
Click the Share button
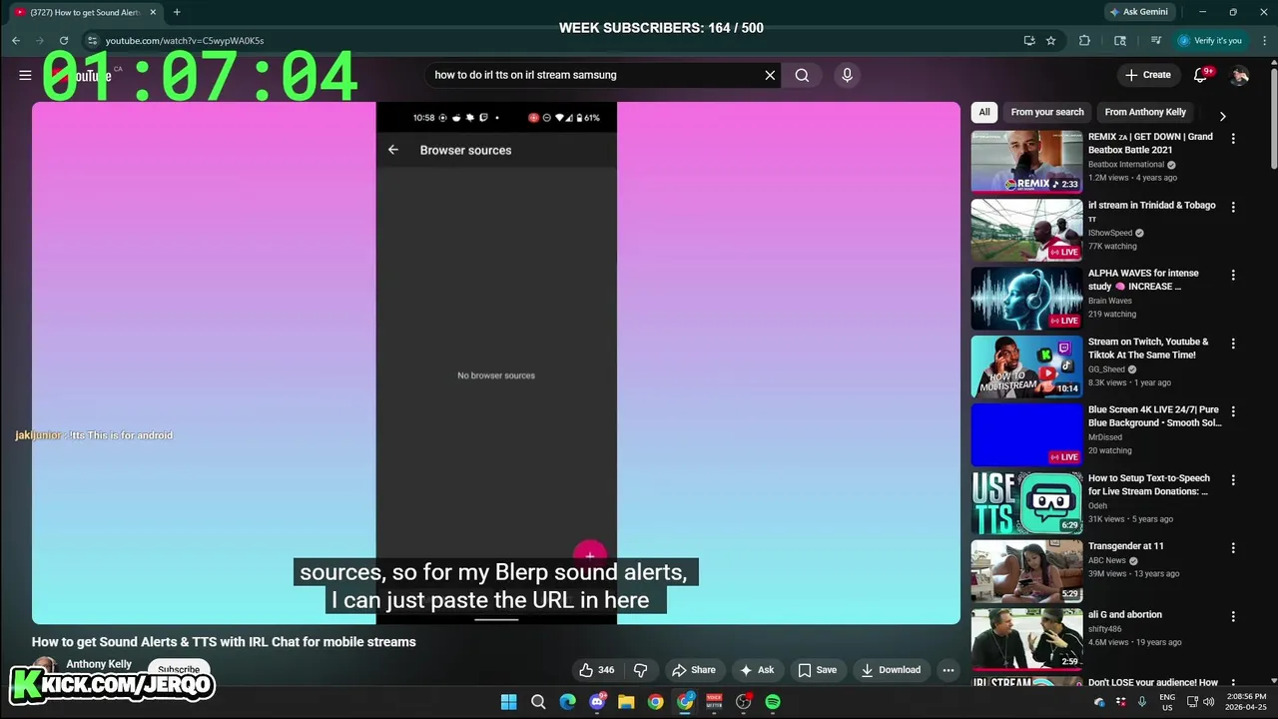[x=694, y=670]
